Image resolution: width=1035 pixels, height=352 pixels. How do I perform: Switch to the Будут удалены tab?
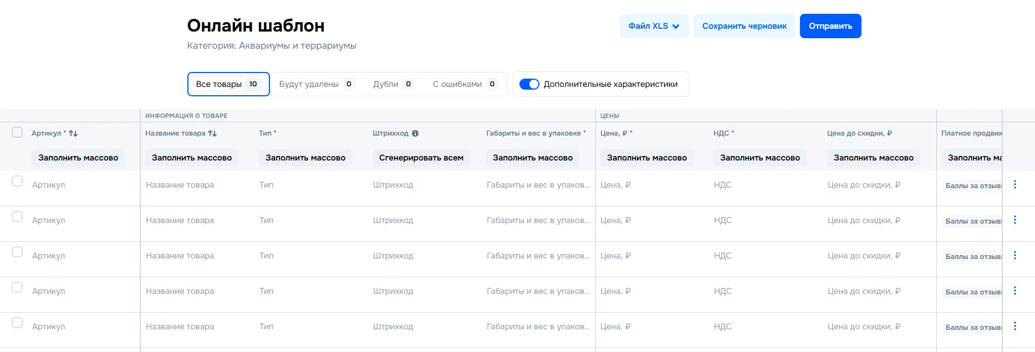pyautogui.click(x=316, y=84)
